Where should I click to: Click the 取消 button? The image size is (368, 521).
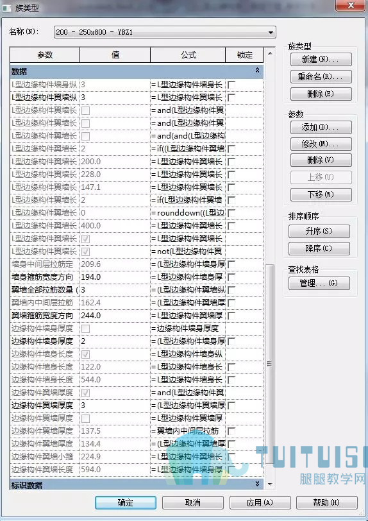(x=192, y=502)
